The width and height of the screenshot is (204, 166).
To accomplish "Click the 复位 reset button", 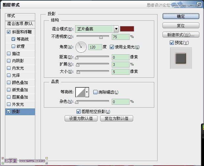I will click(x=181, y=25).
